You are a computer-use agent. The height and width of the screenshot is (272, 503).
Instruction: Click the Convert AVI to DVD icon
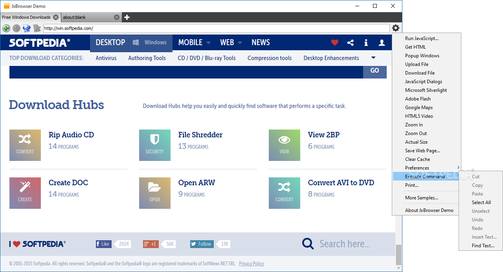[285, 193]
